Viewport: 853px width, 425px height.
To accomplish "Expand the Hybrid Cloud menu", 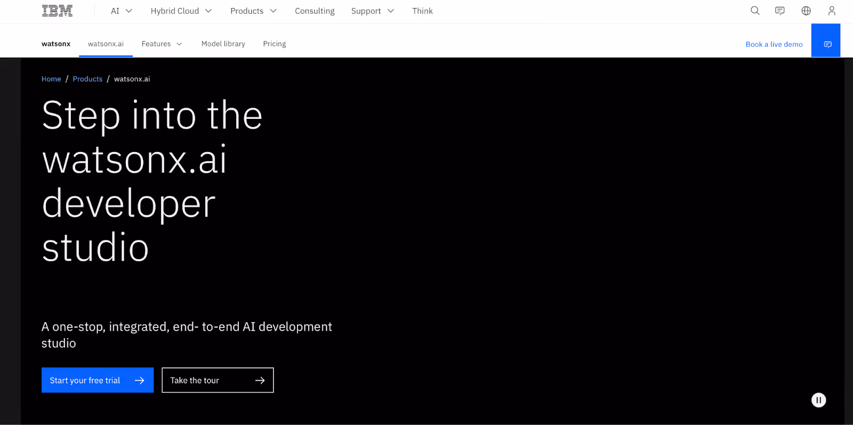I will point(181,11).
